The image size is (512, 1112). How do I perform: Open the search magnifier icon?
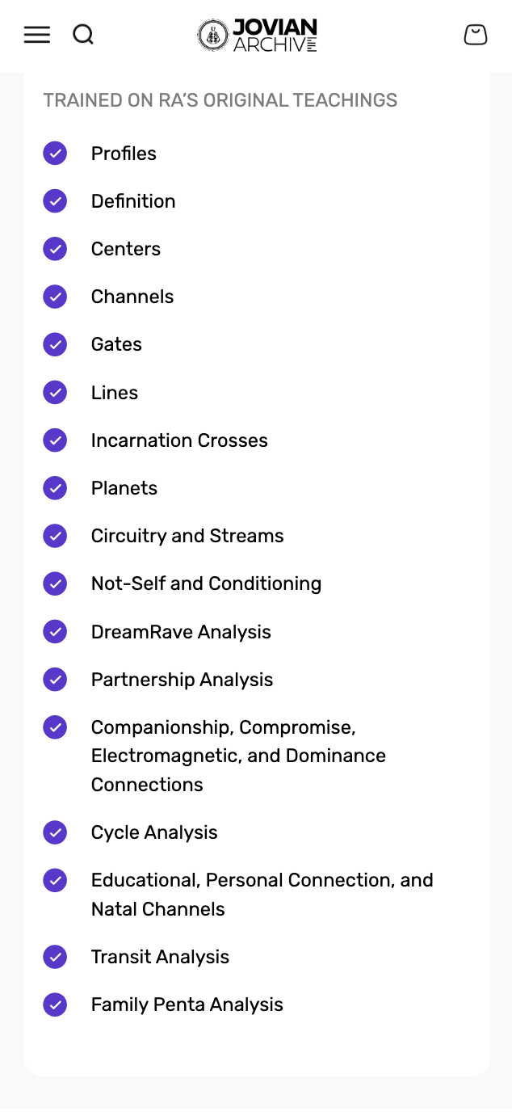(83, 35)
